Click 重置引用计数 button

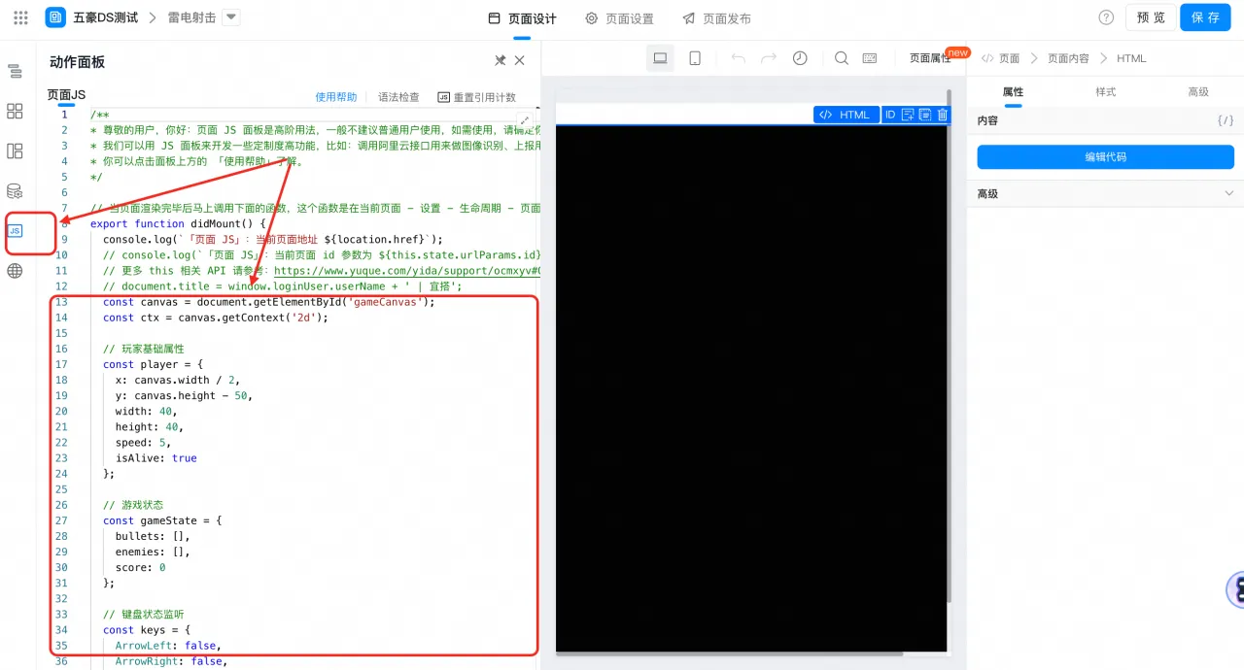(477, 97)
